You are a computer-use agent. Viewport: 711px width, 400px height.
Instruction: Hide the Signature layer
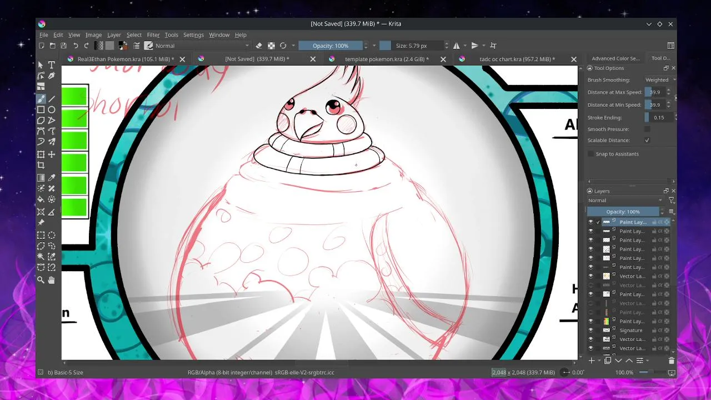(590, 331)
